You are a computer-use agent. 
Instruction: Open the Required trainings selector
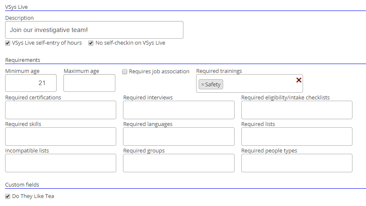point(258,84)
